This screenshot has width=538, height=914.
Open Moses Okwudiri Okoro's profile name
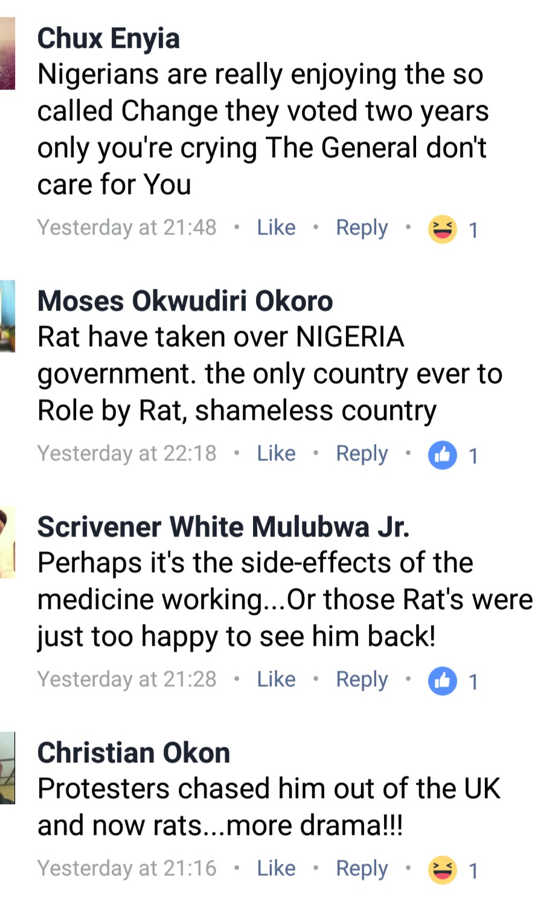(x=185, y=301)
